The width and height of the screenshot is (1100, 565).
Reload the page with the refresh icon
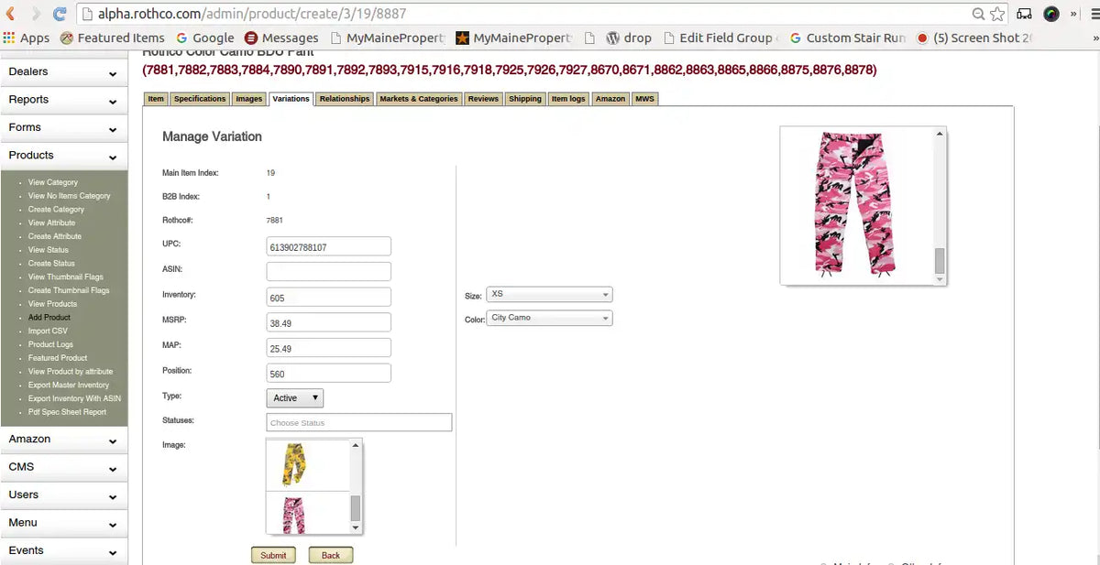click(x=60, y=14)
